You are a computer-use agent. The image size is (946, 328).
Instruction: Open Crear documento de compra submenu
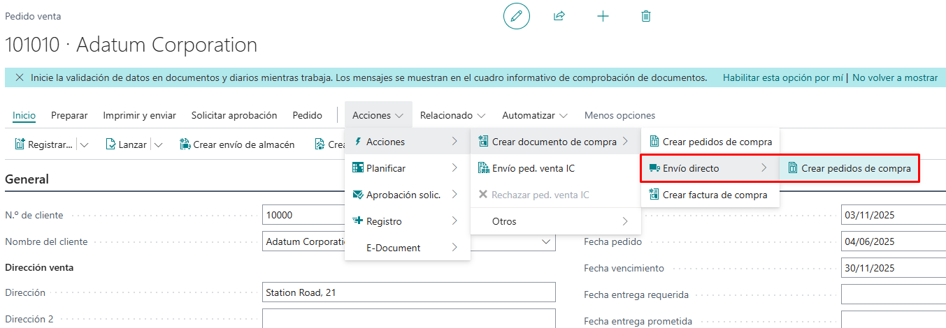555,142
